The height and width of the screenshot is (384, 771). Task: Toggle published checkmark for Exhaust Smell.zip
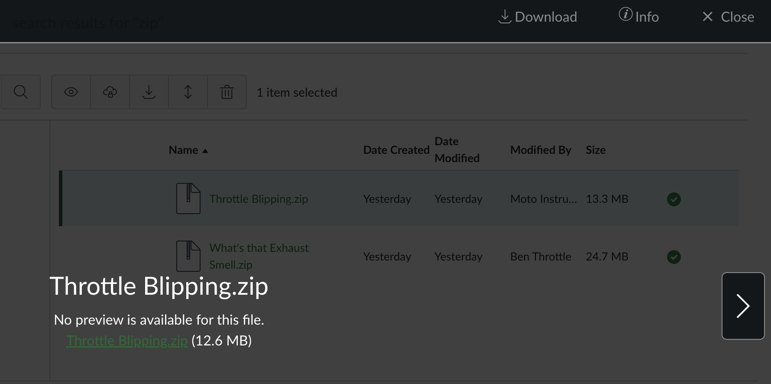click(674, 257)
